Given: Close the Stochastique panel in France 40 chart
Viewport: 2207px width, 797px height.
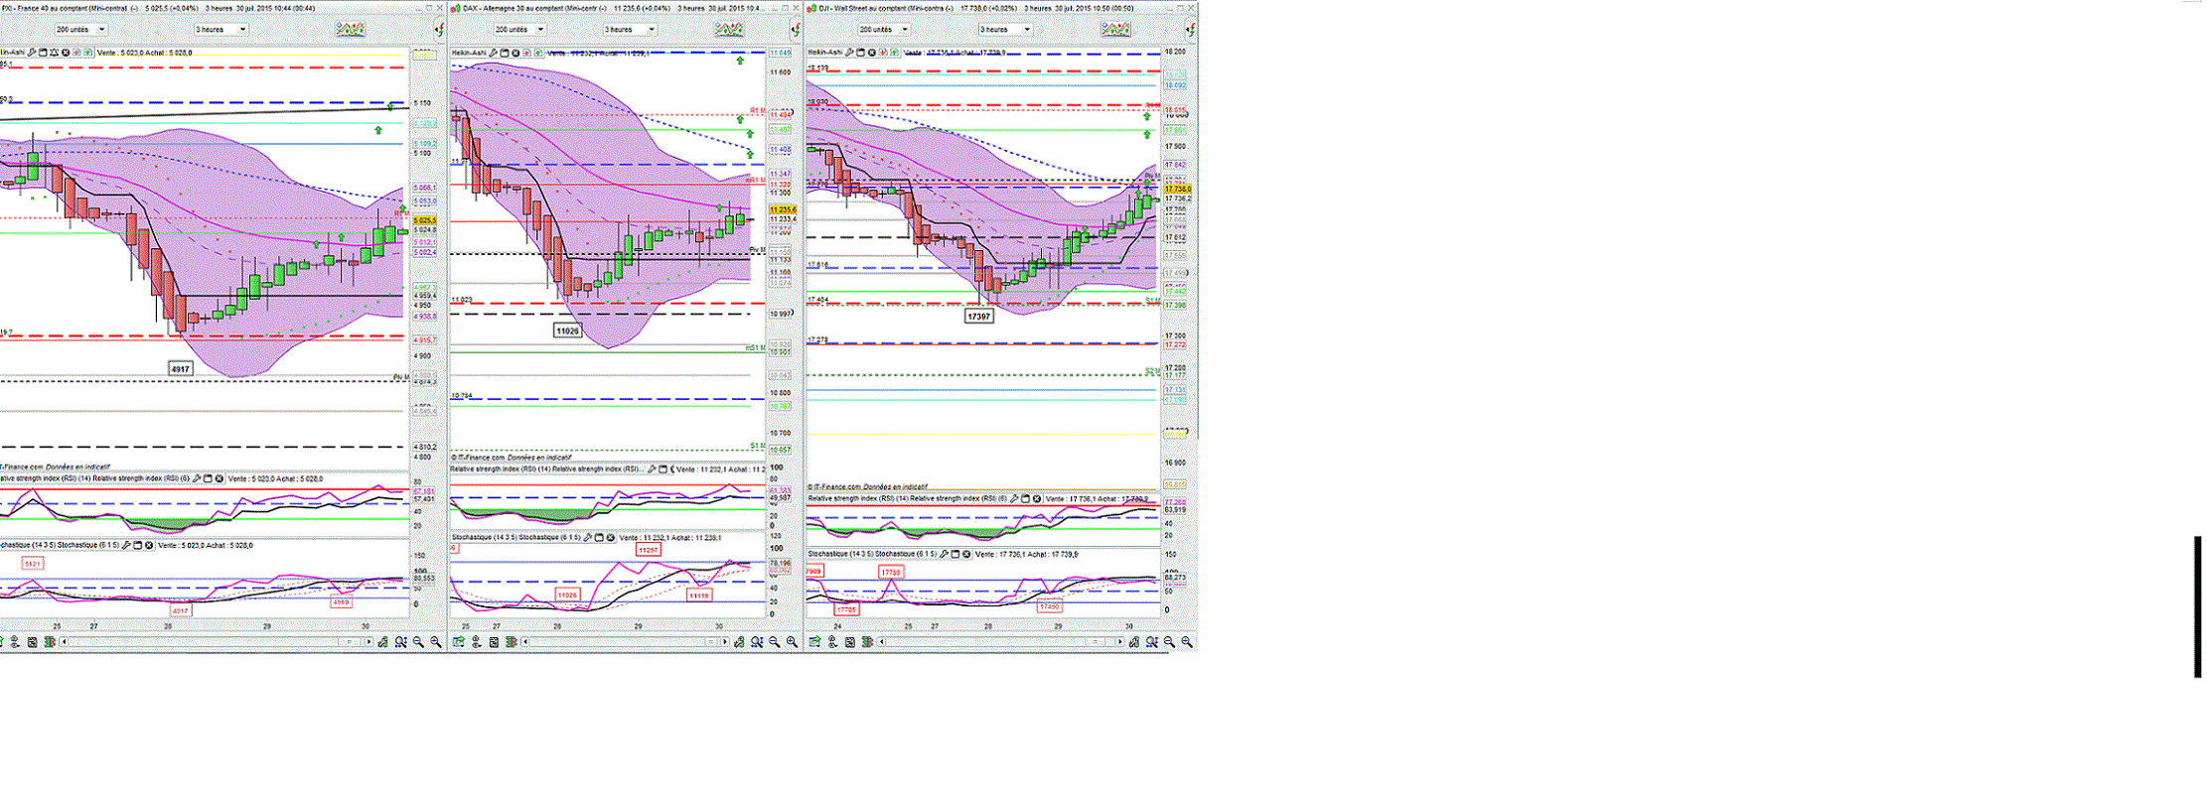Looking at the screenshot, I should [149, 545].
